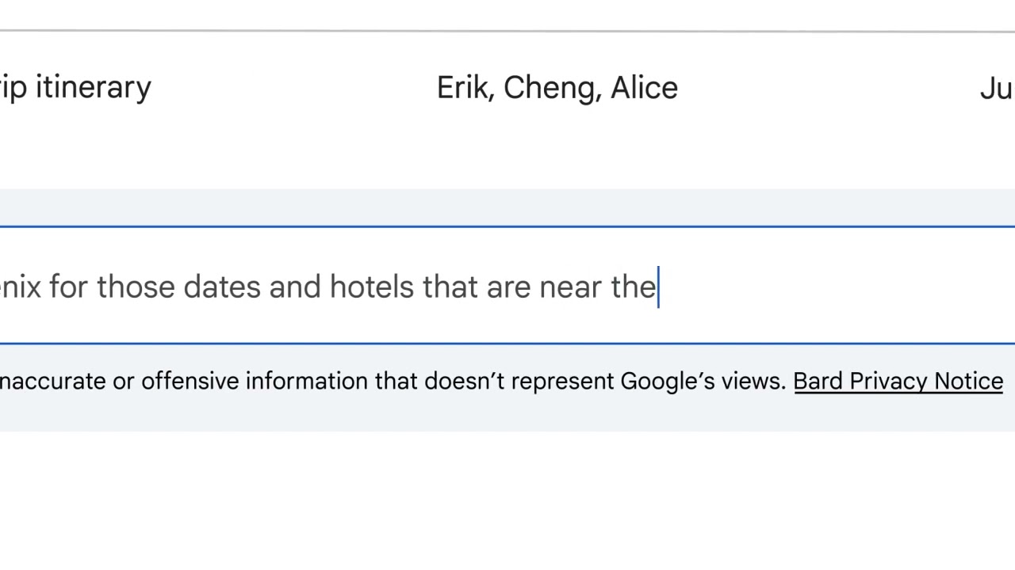Select the word "offensive" in the disclaimer

pos(189,381)
